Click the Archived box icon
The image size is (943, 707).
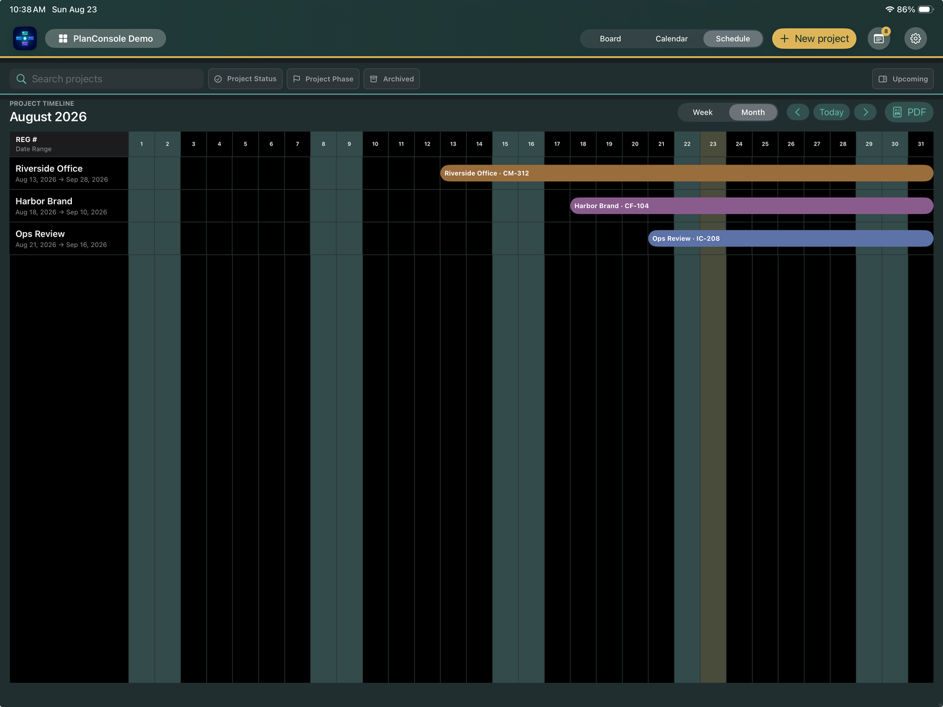(x=374, y=79)
